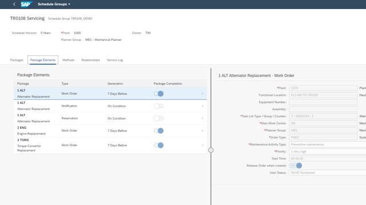Expand 3 TORQ Work Order row chevron

[x=202, y=145]
